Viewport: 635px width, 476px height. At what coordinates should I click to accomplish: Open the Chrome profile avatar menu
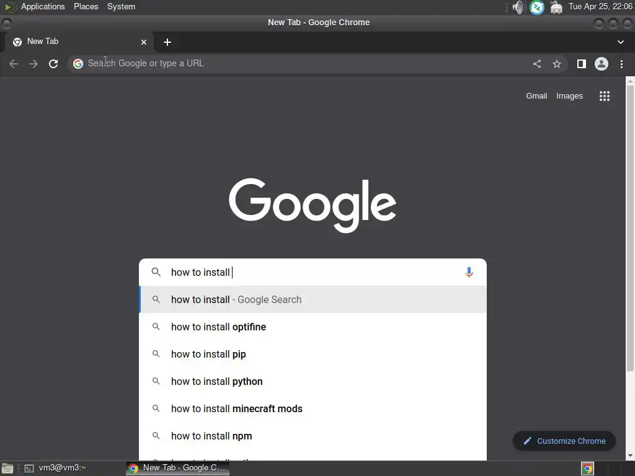click(602, 64)
